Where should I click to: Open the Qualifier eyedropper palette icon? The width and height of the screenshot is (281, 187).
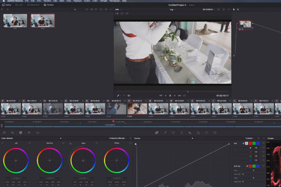[165, 133]
